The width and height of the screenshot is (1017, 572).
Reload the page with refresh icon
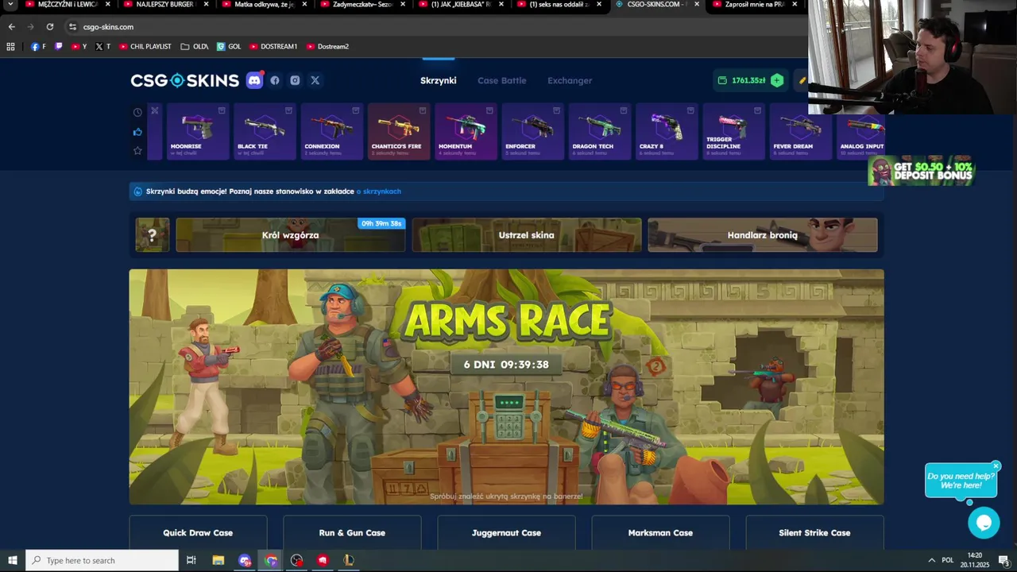pyautogui.click(x=49, y=26)
